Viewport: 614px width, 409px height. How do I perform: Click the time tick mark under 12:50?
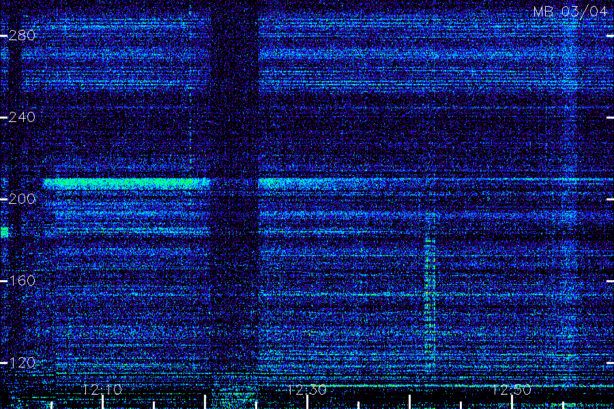point(512,402)
